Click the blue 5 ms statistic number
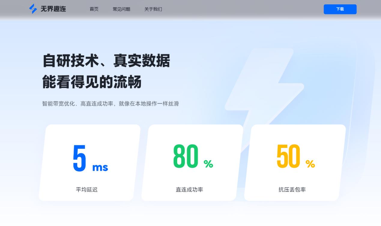Image resolution: width=381 pixels, height=226 pixels. [79, 157]
